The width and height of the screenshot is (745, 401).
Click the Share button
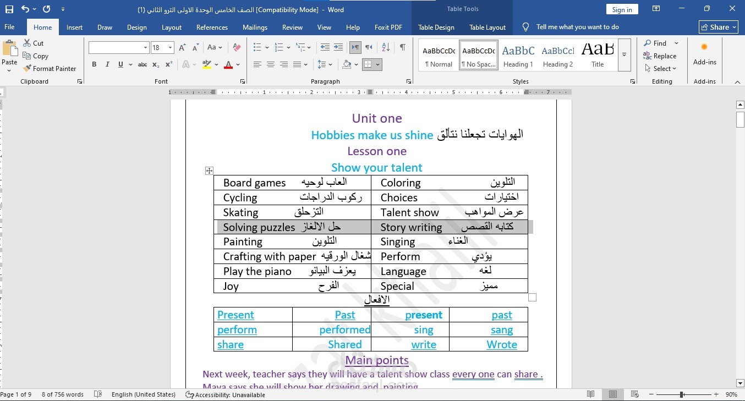(x=719, y=27)
